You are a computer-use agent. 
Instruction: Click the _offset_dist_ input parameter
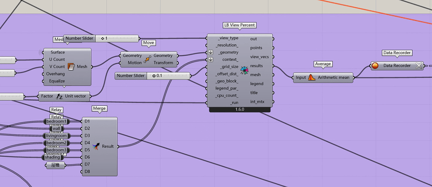(x=227, y=74)
